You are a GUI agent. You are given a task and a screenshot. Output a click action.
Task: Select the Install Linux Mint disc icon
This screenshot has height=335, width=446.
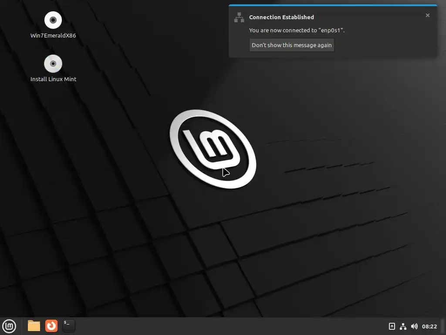click(53, 64)
